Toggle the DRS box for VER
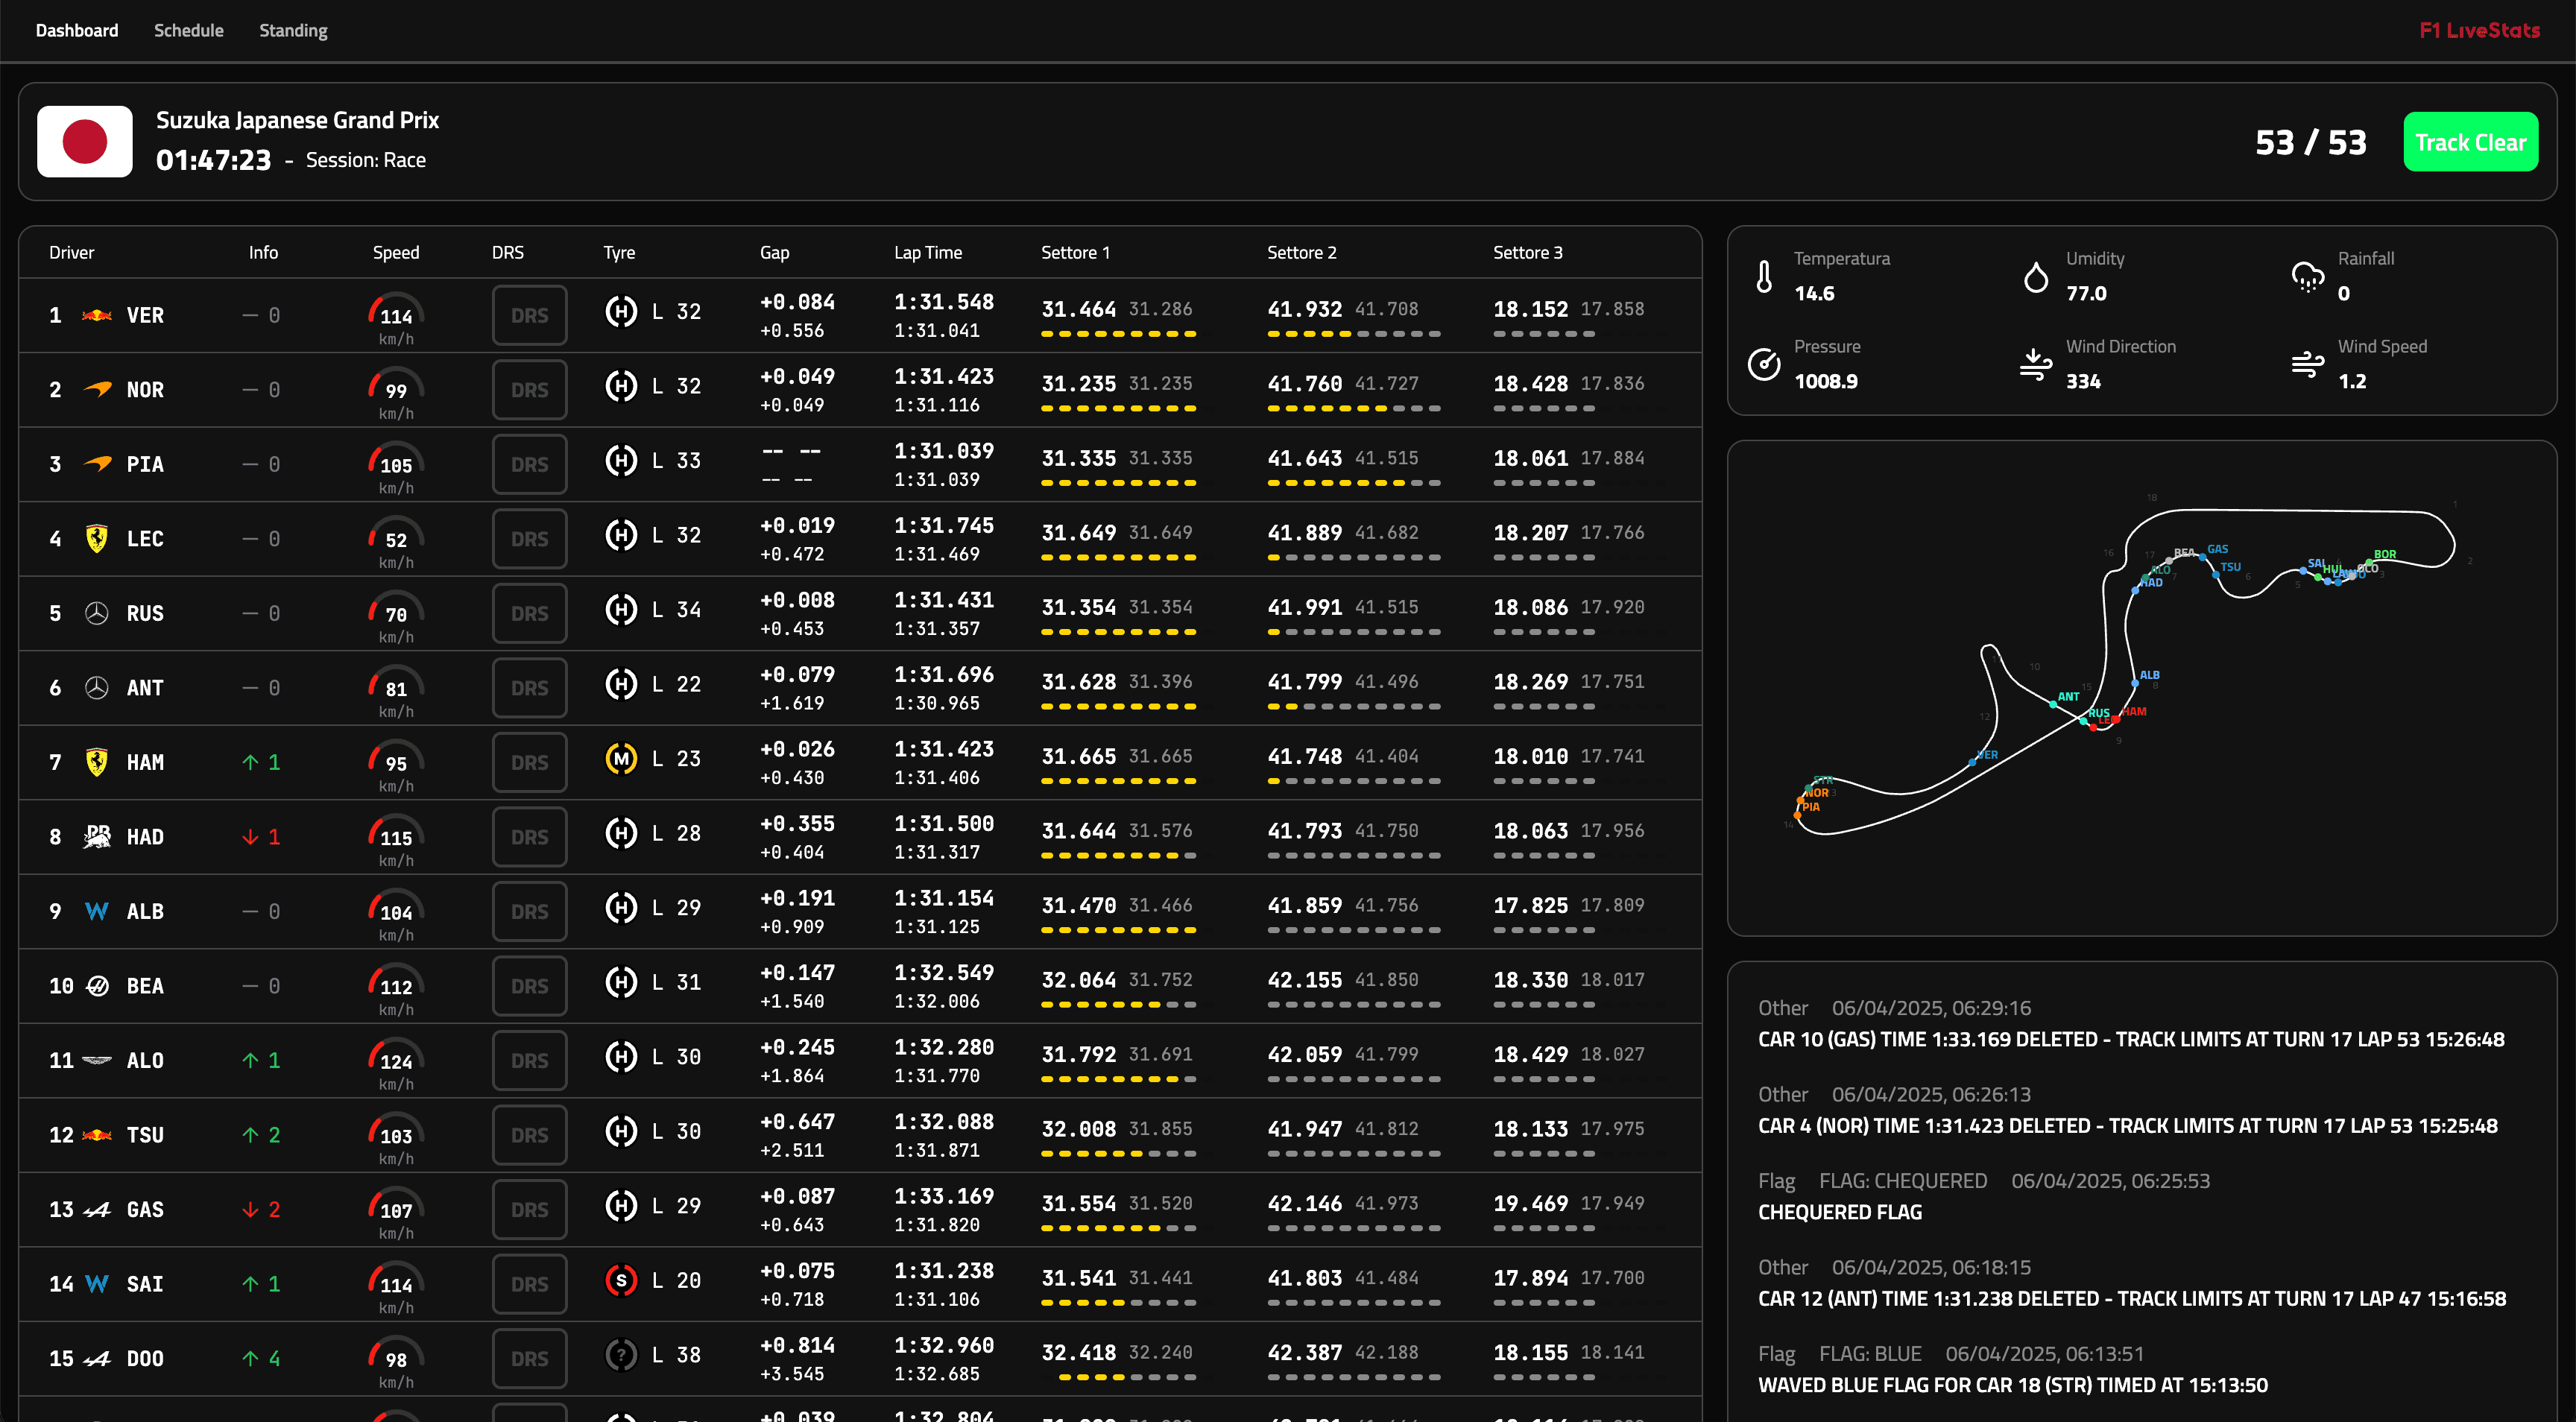This screenshot has height=1422, width=2576. coord(529,315)
